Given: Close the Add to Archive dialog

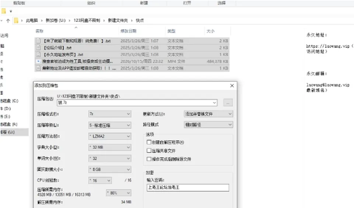Looking at the screenshot, I should click(x=232, y=86).
